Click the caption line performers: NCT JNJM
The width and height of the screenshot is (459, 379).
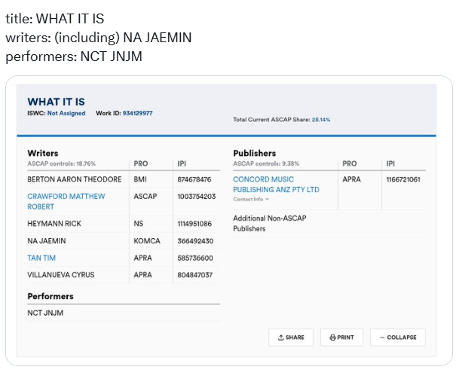(x=74, y=57)
